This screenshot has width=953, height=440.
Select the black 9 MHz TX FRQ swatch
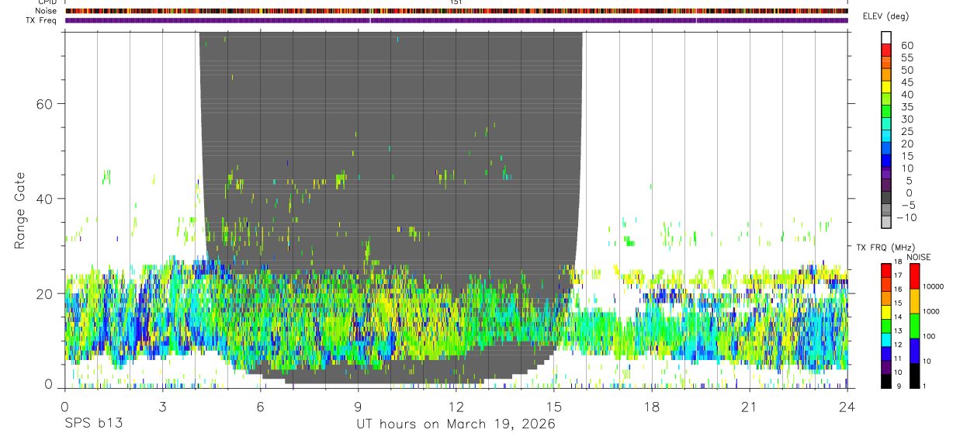tap(886, 381)
